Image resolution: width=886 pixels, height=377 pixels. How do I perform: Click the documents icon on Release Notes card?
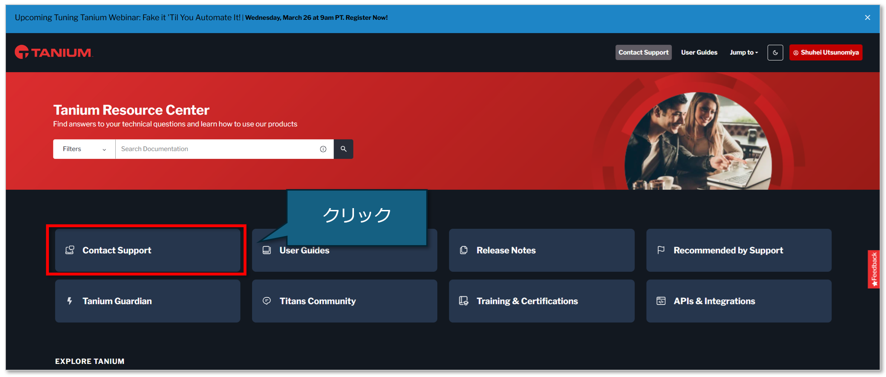[464, 250]
